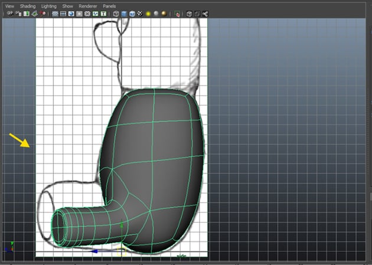Click the Textured checker display icon
Image resolution: width=372 pixels, height=265 pixels.
(140, 13)
